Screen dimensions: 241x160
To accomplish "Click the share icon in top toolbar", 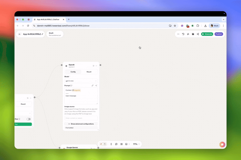I will [x=198, y=34].
